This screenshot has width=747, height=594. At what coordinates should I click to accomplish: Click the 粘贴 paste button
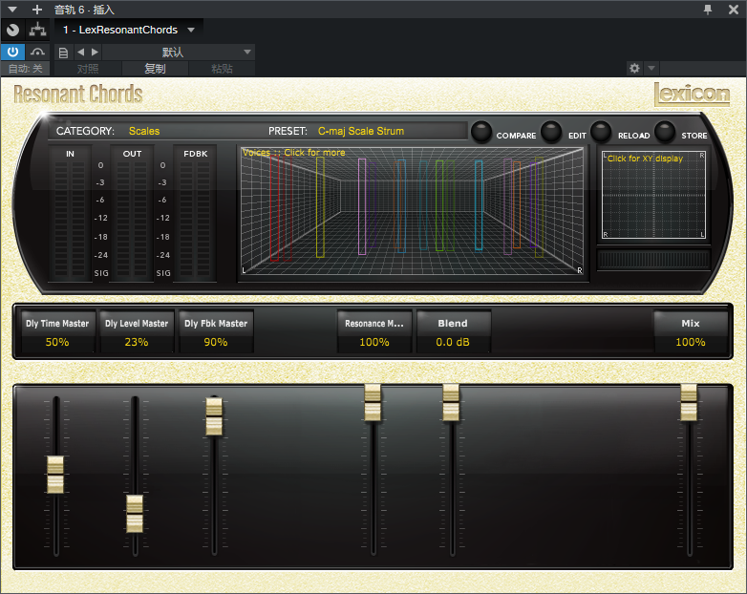pyautogui.click(x=222, y=69)
